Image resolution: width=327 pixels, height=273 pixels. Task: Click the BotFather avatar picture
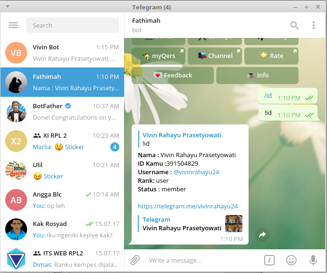click(16, 112)
